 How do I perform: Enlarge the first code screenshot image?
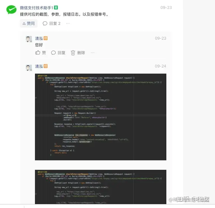(101, 117)
